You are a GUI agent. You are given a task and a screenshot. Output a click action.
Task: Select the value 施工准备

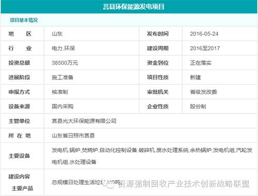62,77
